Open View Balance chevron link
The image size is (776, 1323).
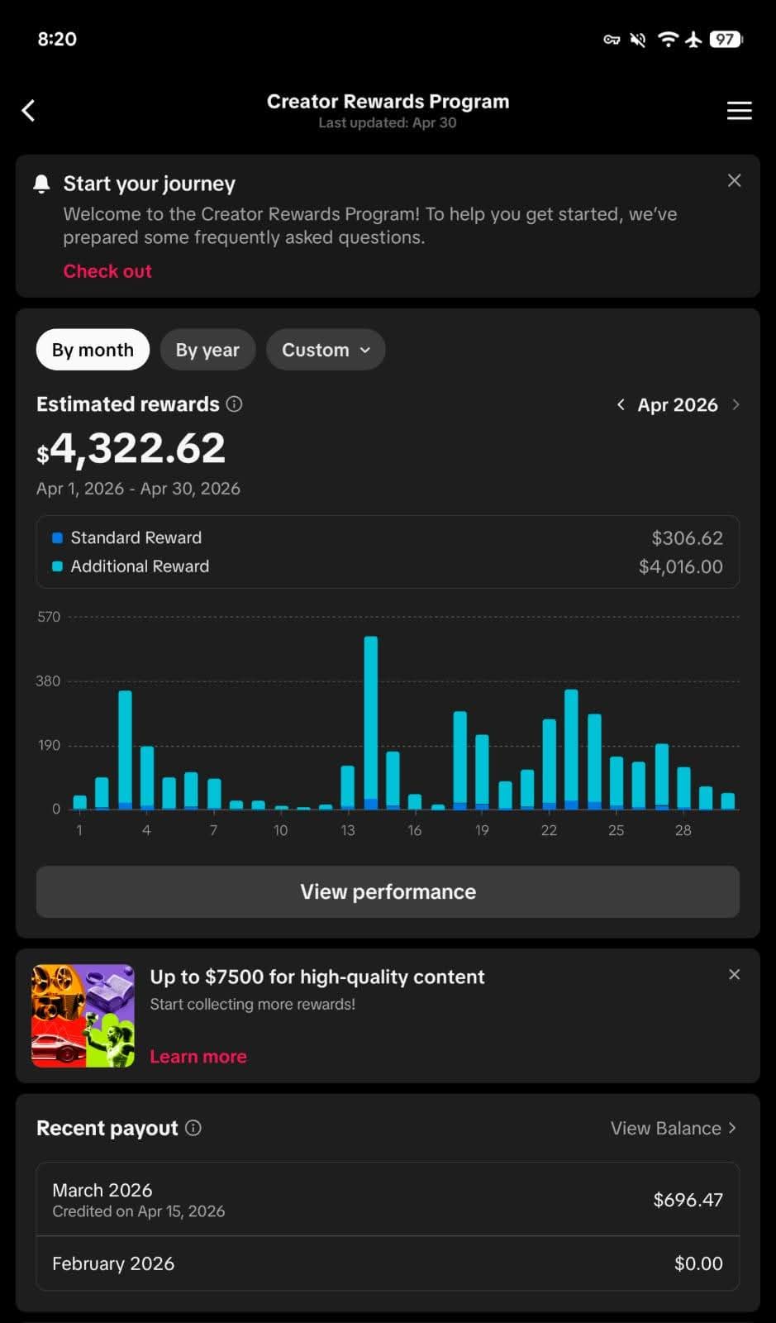click(x=674, y=1128)
